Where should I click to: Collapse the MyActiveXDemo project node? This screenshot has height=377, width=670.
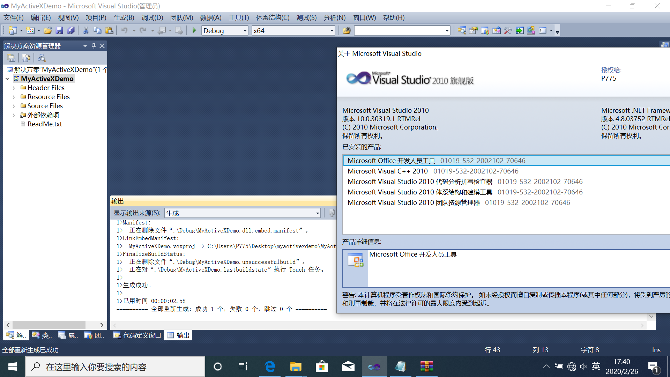[7, 79]
